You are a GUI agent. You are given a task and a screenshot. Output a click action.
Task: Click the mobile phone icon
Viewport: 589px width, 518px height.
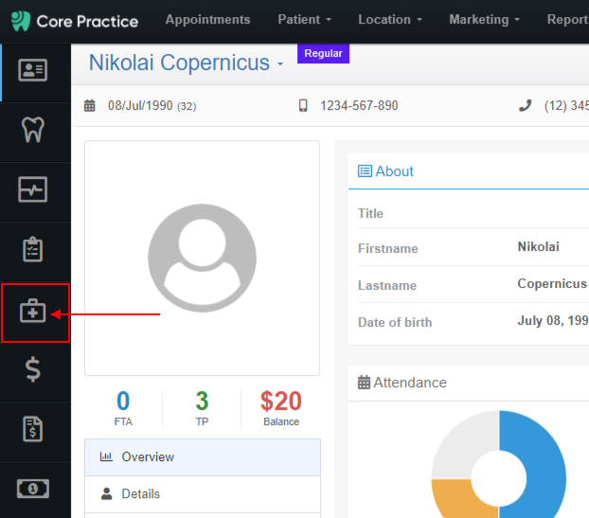click(303, 105)
